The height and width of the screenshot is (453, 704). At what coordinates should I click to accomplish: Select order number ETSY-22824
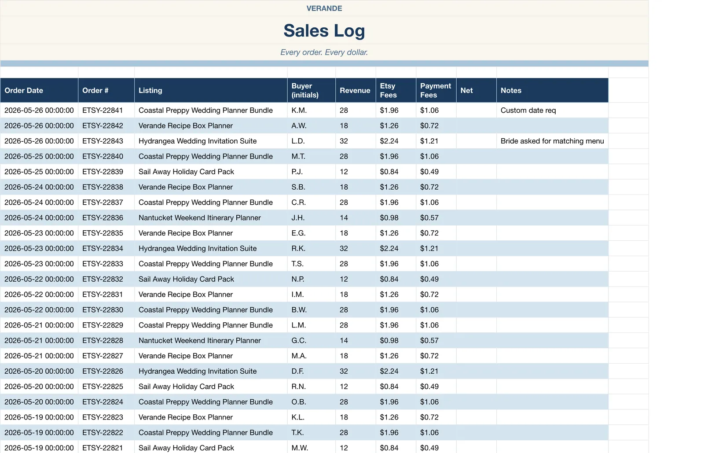tap(106, 402)
